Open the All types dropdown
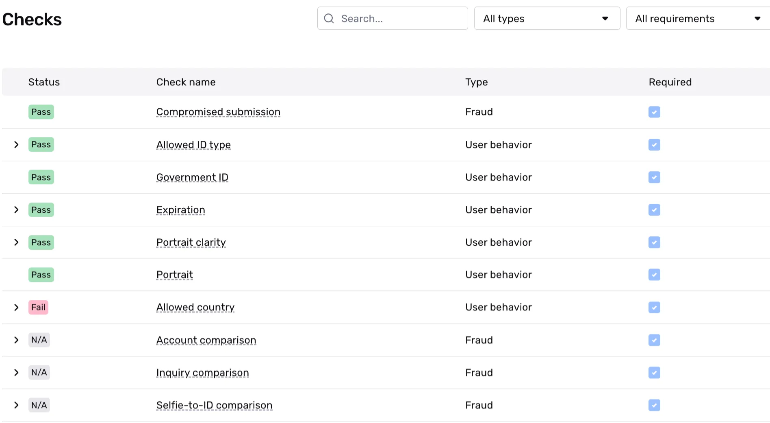 point(547,18)
